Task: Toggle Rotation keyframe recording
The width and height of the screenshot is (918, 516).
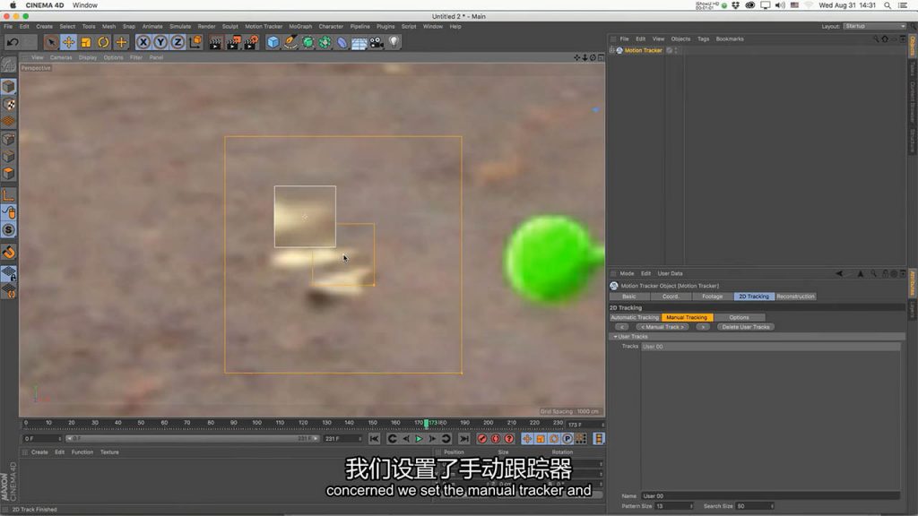Action: [x=554, y=439]
